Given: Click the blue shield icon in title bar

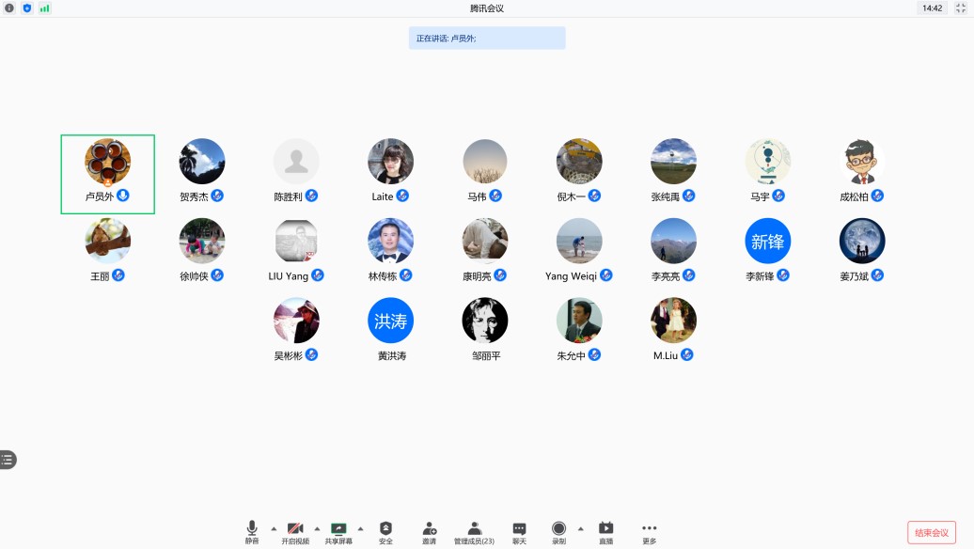Looking at the screenshot, I should 26,8.
